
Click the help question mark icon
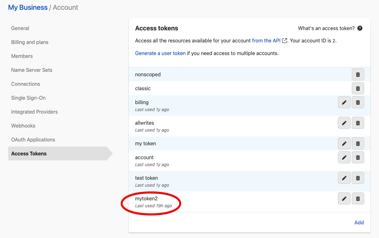(x=360, y=28)
